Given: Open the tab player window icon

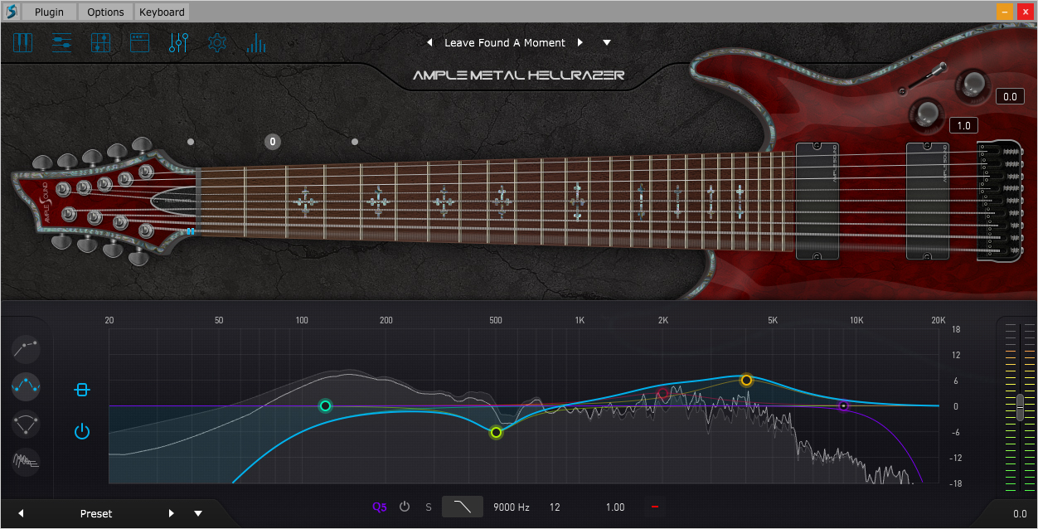Looking at the screenshot, I should [139, 42].
